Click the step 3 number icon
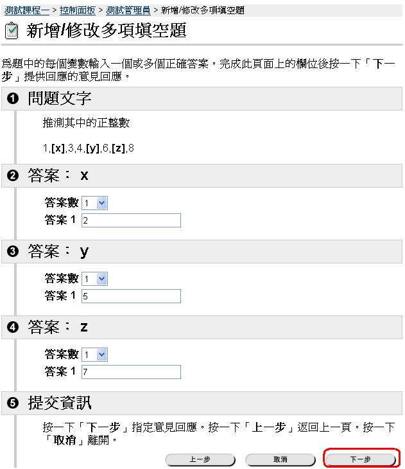405x469 pixels. 13,251
